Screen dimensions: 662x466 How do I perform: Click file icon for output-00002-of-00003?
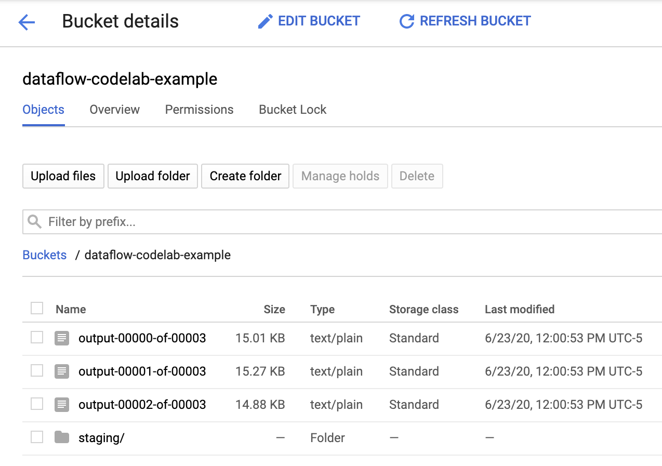click(62, 405)
